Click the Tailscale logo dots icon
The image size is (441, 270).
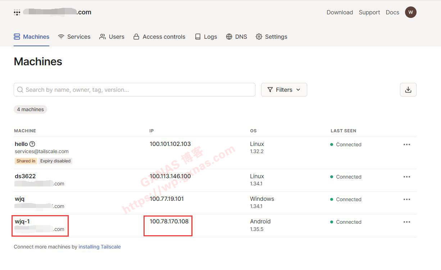[17, 13]
